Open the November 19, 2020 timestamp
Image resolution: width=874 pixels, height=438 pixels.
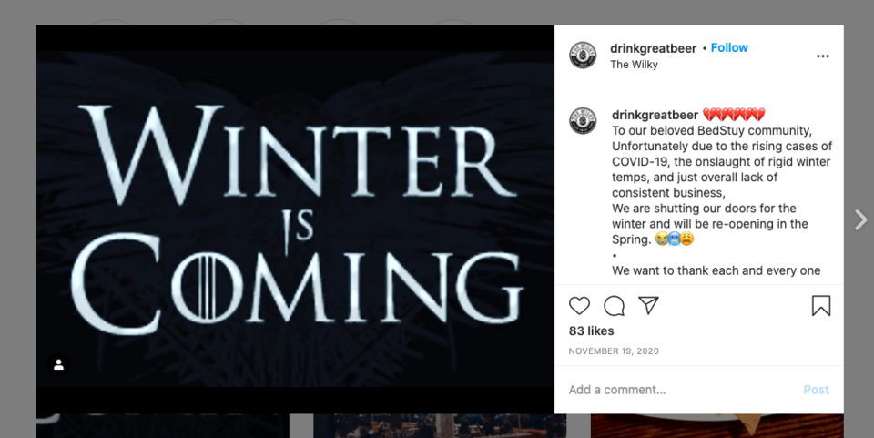tap(614, 351)
